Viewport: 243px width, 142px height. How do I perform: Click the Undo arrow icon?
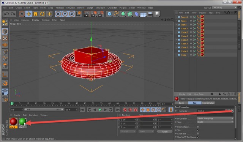(6, 14)
